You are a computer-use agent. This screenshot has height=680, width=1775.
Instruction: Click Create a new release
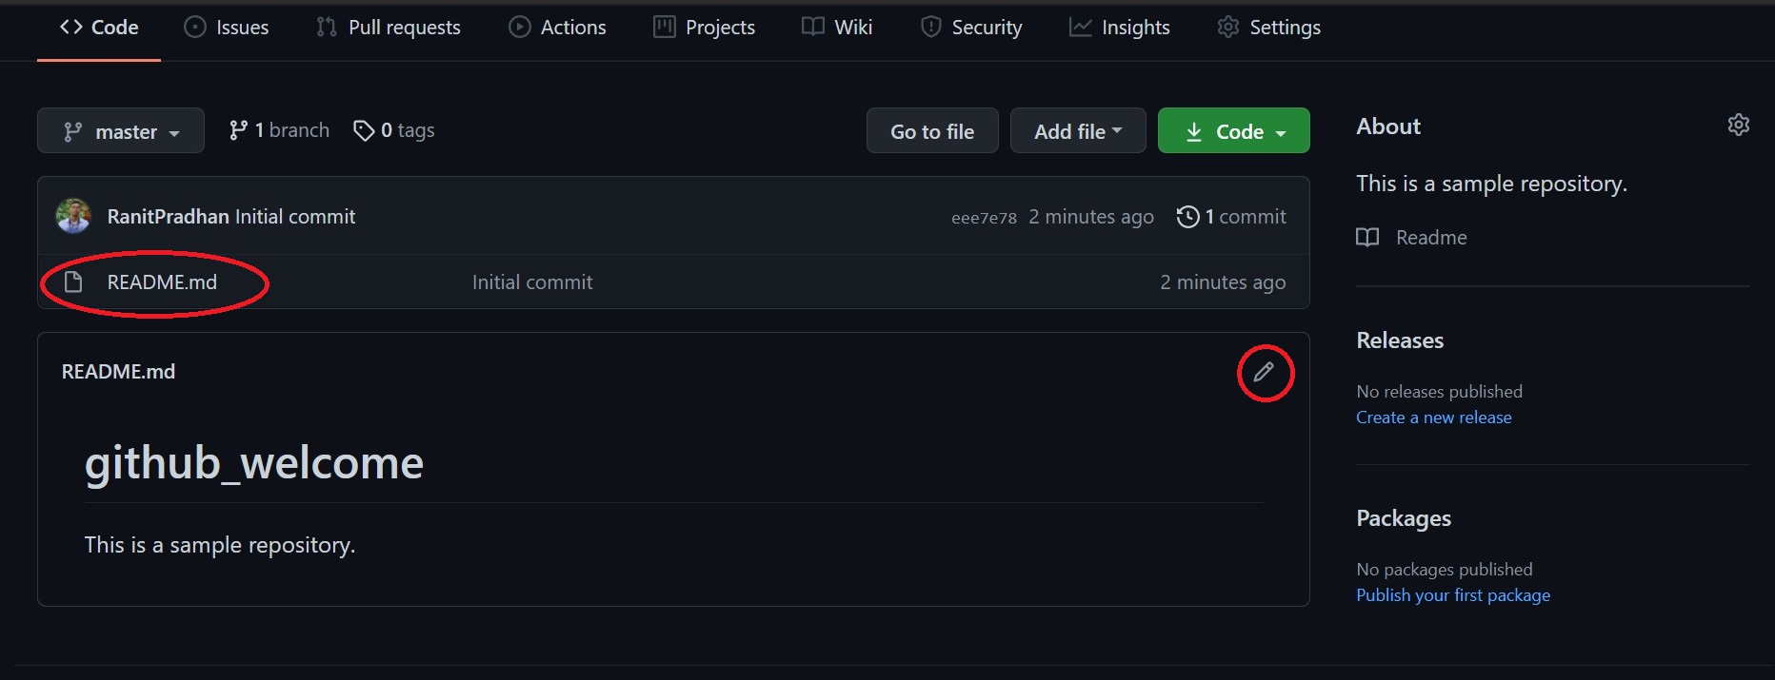point(1434,418)
